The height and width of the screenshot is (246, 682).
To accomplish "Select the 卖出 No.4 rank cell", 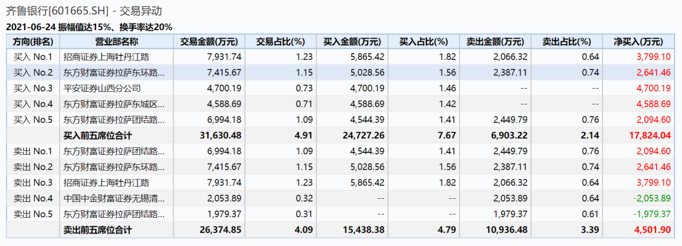I will point(33,198).
